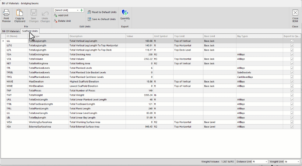The height and width of the screenshot is (166, 302).
Task: Expand the Distance Unit dropdown
Action: click(x=266, y=162)
